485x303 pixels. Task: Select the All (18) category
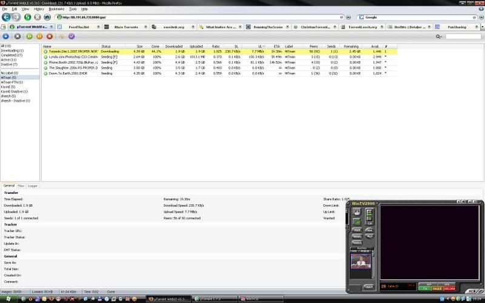[x=6, y=46]
